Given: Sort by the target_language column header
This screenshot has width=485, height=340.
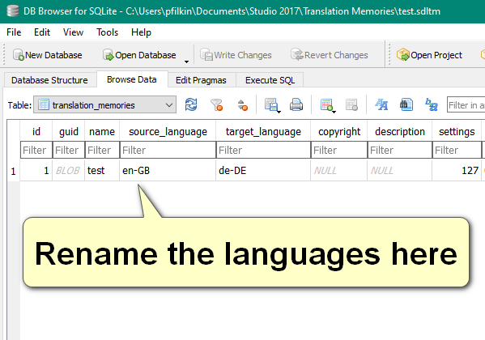Looking at the screenshot, I should (x=263, y=131).
